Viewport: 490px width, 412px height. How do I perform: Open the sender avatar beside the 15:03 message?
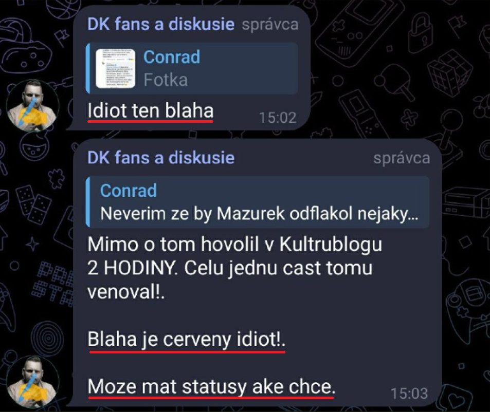32,382
